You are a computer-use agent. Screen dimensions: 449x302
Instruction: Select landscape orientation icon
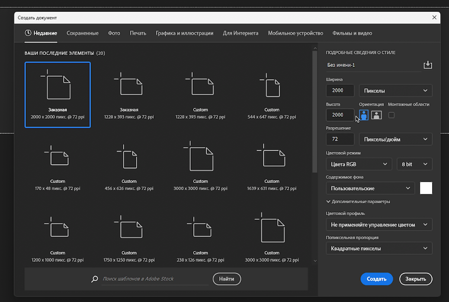[376, 115]
